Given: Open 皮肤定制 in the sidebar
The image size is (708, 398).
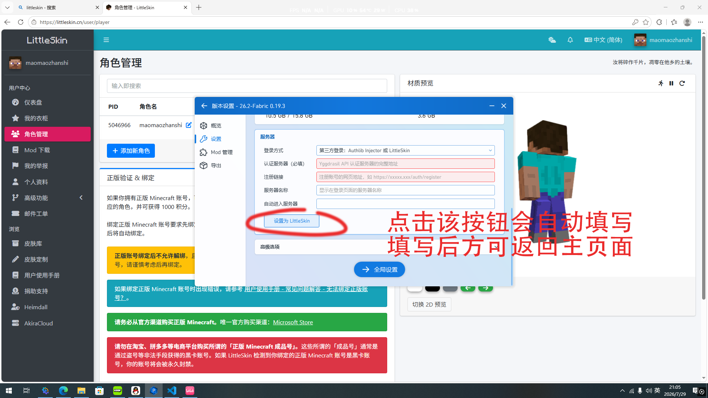Looking at the screenshot, I should [x=48, y=259].
